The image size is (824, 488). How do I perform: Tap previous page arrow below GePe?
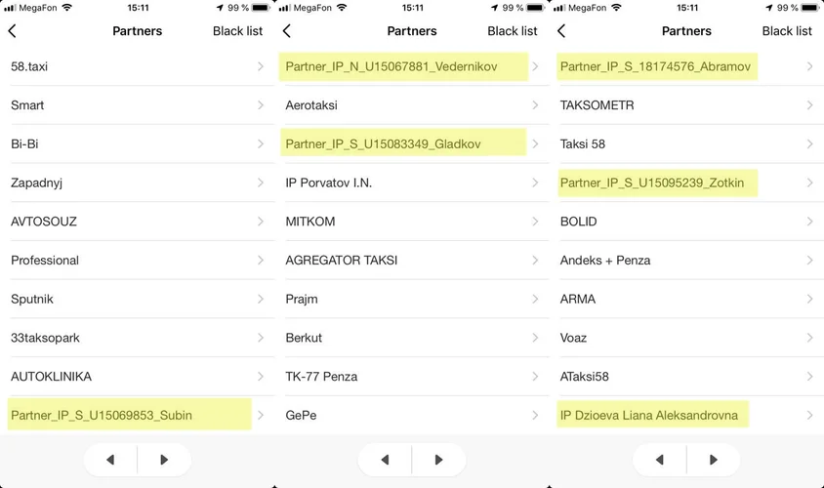386,460
